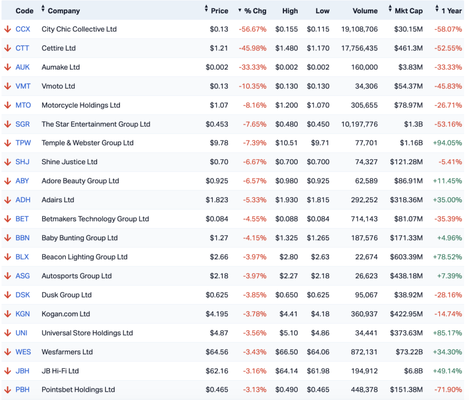Click the Volume column header
This screenshot has height=400, width=469.
tap(365, 11)
